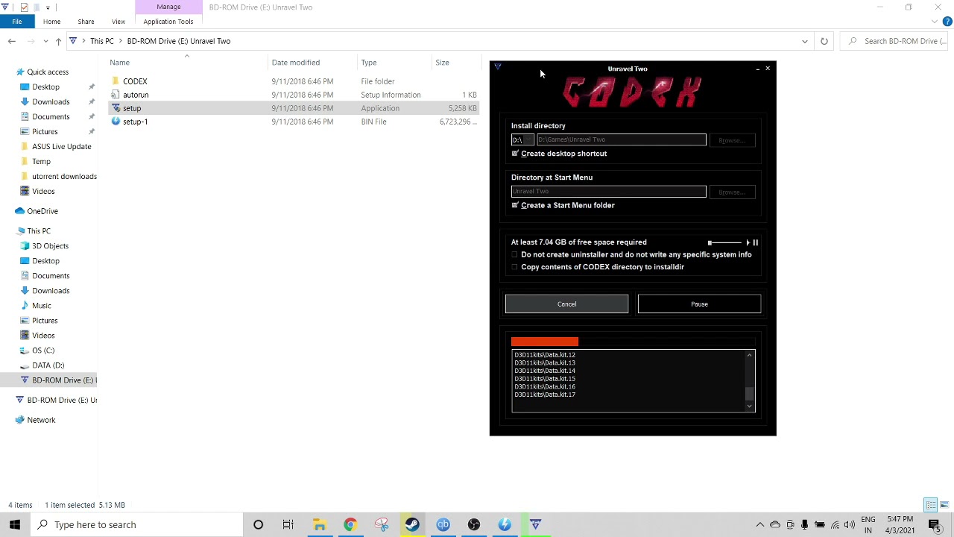Click the OneDrive cloud tray icon
The height and width of the screenshot is (537, 954).
coord(775,525)
